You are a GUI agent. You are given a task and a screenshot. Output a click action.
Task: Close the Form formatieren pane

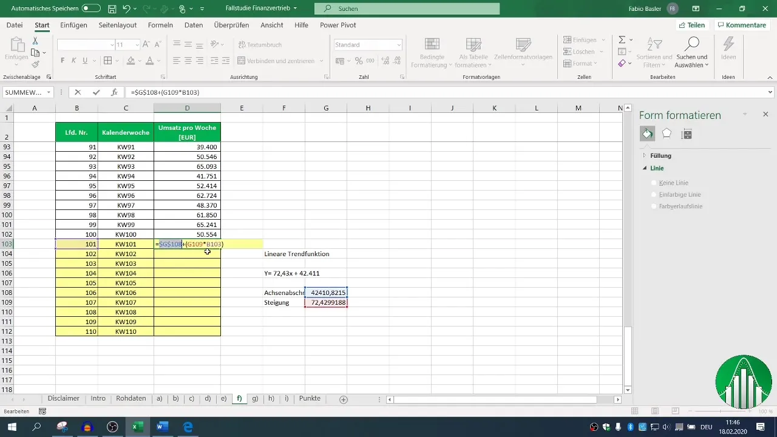click(765, 114)
